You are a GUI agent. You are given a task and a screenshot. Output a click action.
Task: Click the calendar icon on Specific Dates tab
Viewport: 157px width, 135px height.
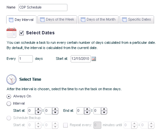[x=124, y=20]
